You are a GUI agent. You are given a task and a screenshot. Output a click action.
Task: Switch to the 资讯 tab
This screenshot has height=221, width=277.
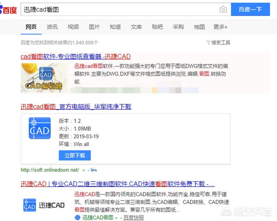pos(52,27)
